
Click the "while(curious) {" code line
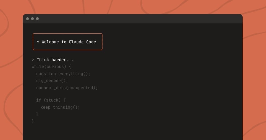click(51, 67)
